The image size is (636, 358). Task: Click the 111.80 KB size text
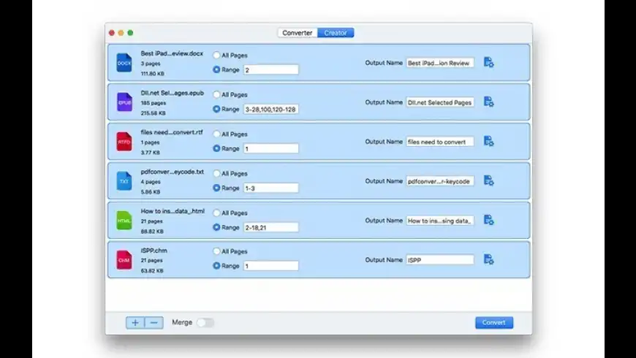pos(153,74)
